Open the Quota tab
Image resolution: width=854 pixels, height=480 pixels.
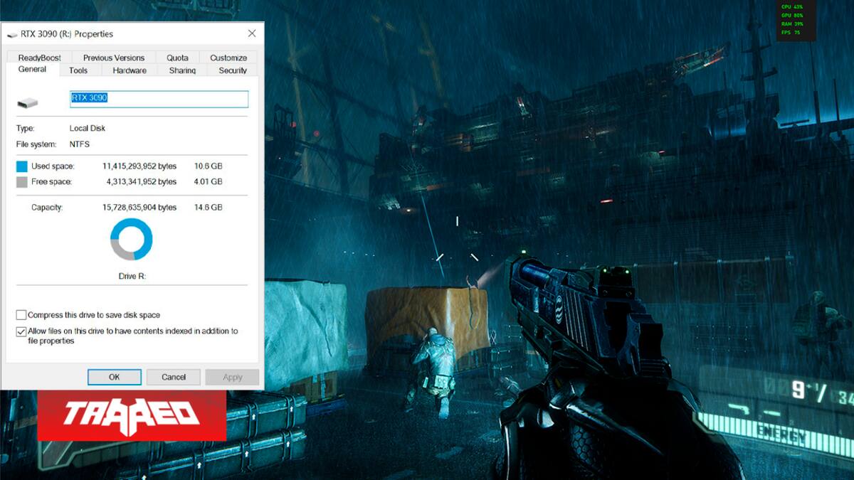[x=178, y=58]
